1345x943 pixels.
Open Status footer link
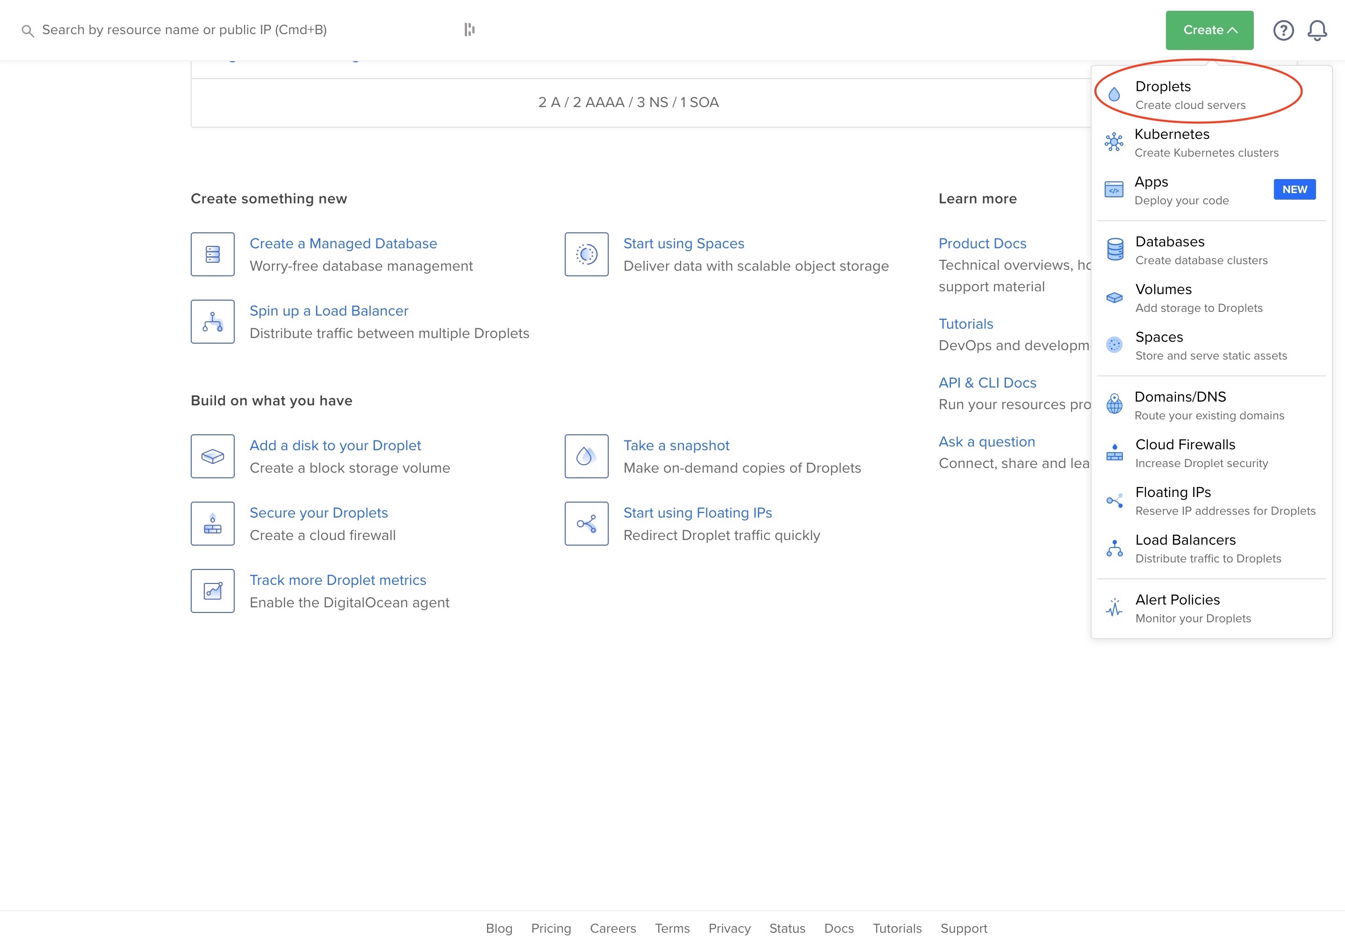(787, 929)
